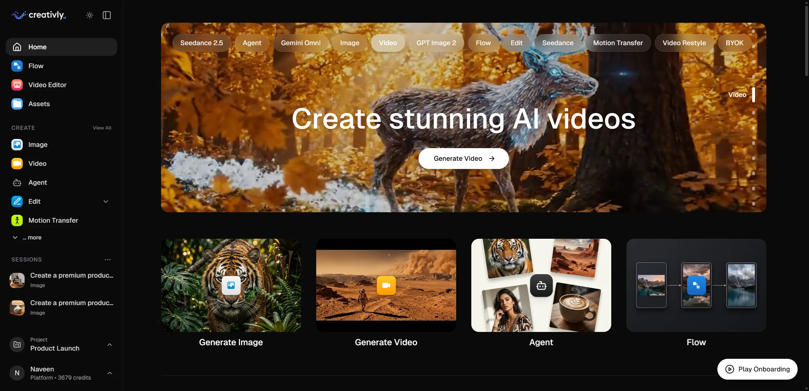Image resolution: width=809 pixels, height=391 pixels.
Task: Click View All in Create section
Action: tap(102, 128)
